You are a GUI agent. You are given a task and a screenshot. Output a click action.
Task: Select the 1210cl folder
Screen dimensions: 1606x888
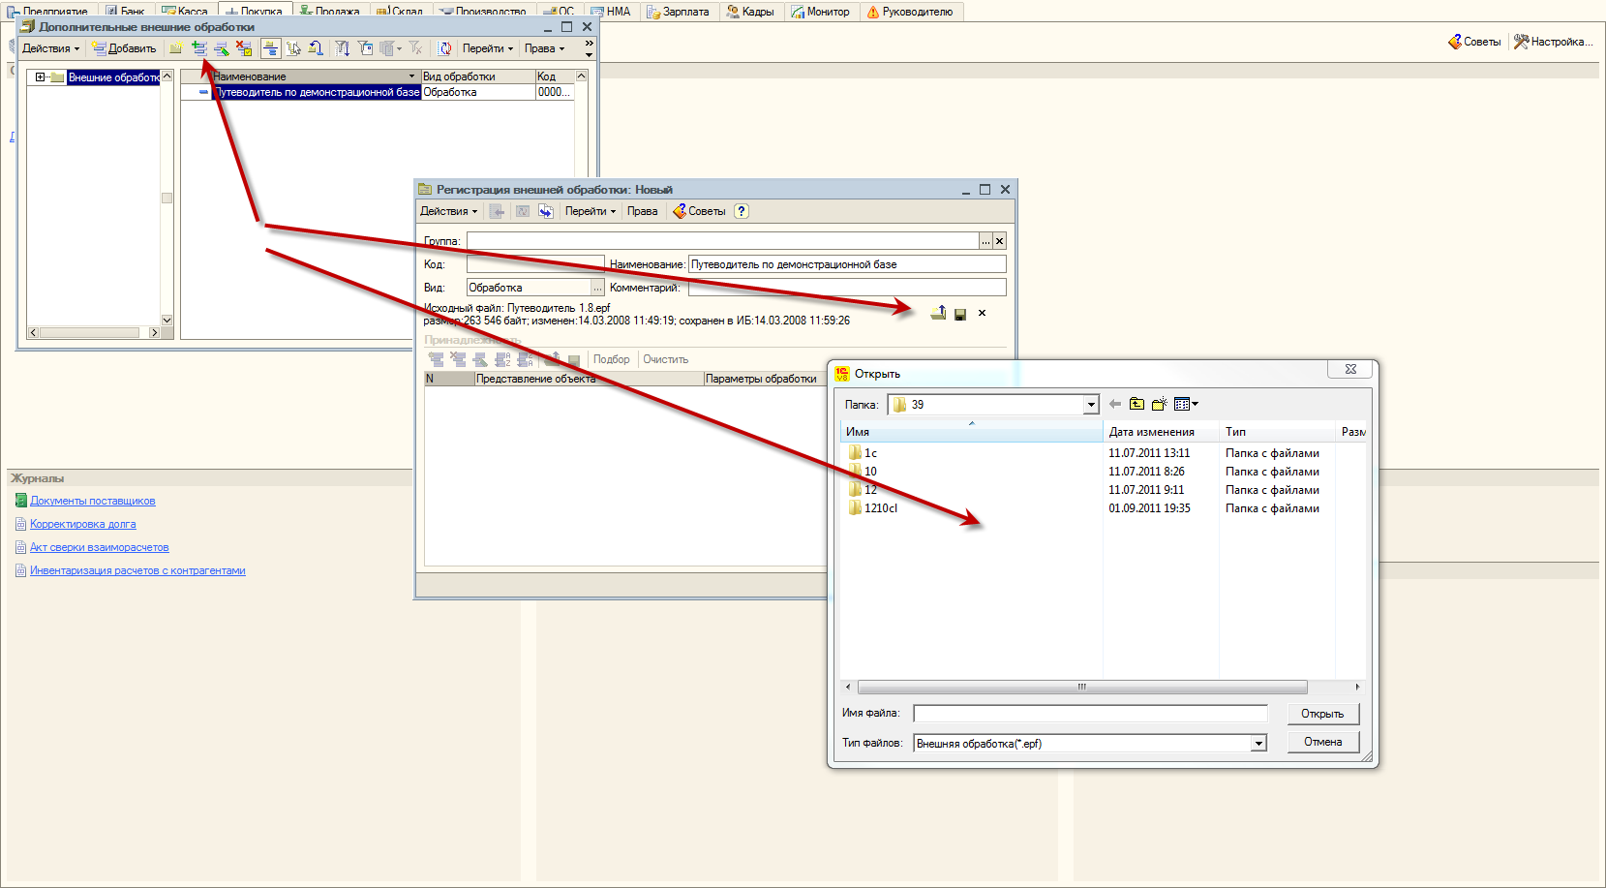point(880,508)
